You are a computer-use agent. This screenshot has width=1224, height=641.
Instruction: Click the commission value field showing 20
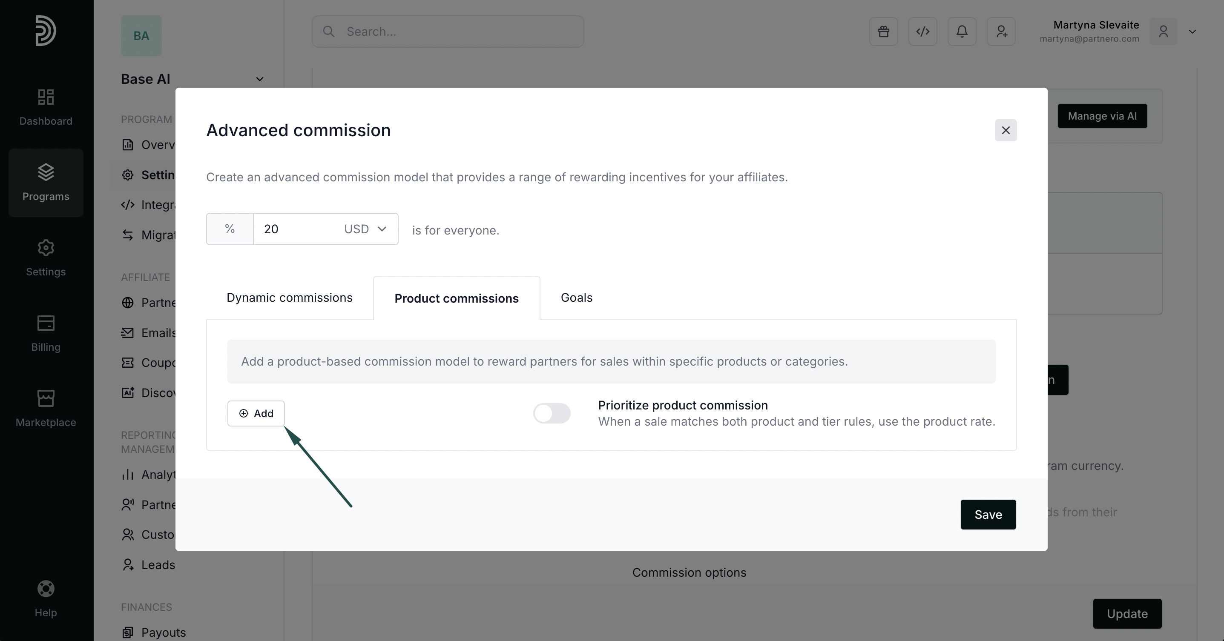tap(295, 229)
